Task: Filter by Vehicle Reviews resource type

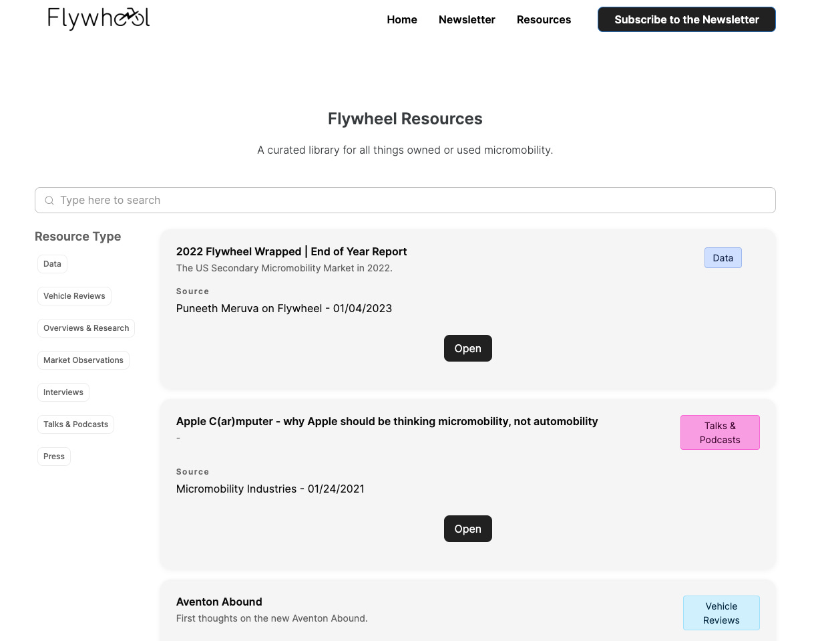Action: [x=74, y=296]
